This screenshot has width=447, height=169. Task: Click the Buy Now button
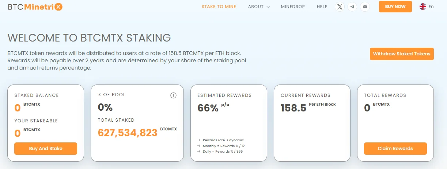point(395,7)
